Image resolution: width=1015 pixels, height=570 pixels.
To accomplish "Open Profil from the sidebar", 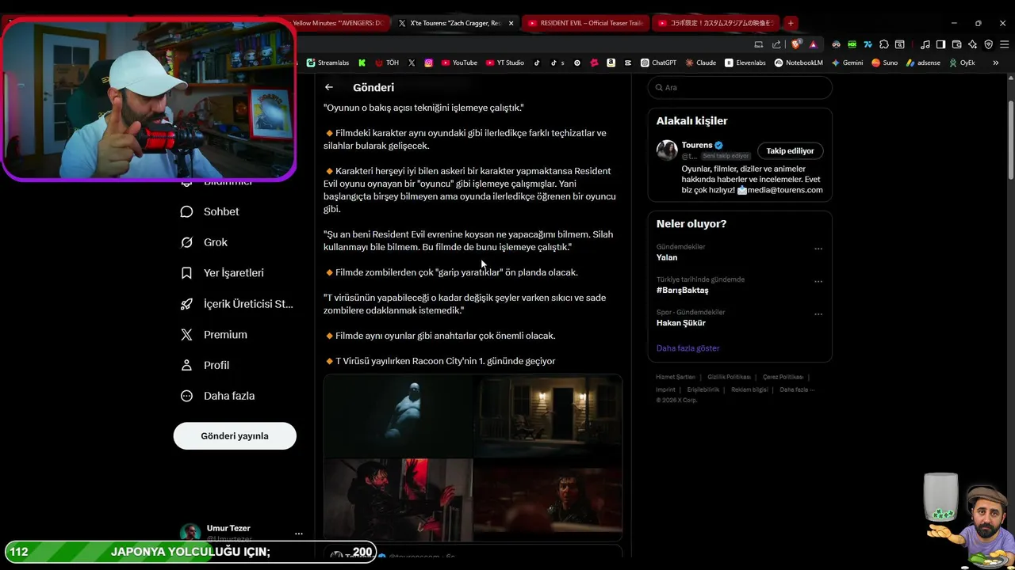I will (x=205, y=365).
